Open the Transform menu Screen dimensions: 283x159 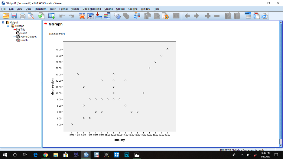pyautogui.click(x=41, y=9)
